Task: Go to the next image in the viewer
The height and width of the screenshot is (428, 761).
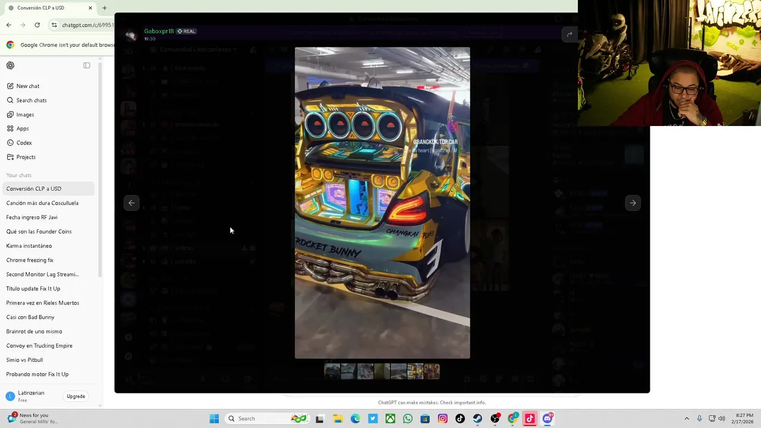Action: [x=633, y=203]
